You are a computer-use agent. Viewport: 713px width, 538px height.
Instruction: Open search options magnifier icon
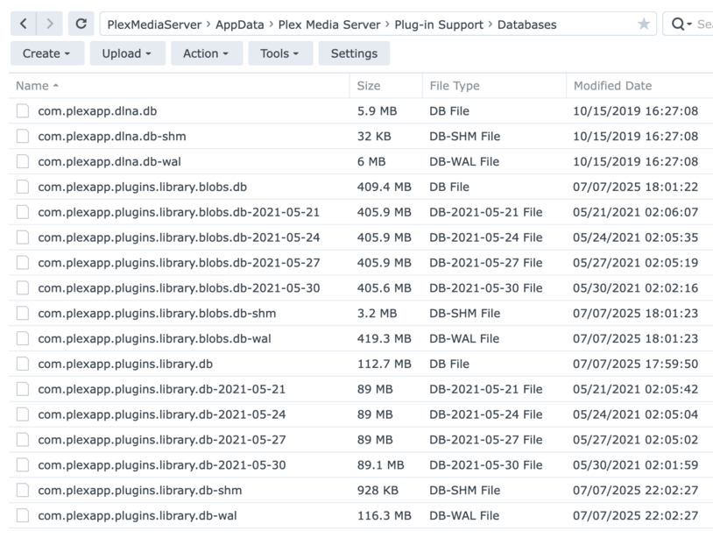[681, 24]
